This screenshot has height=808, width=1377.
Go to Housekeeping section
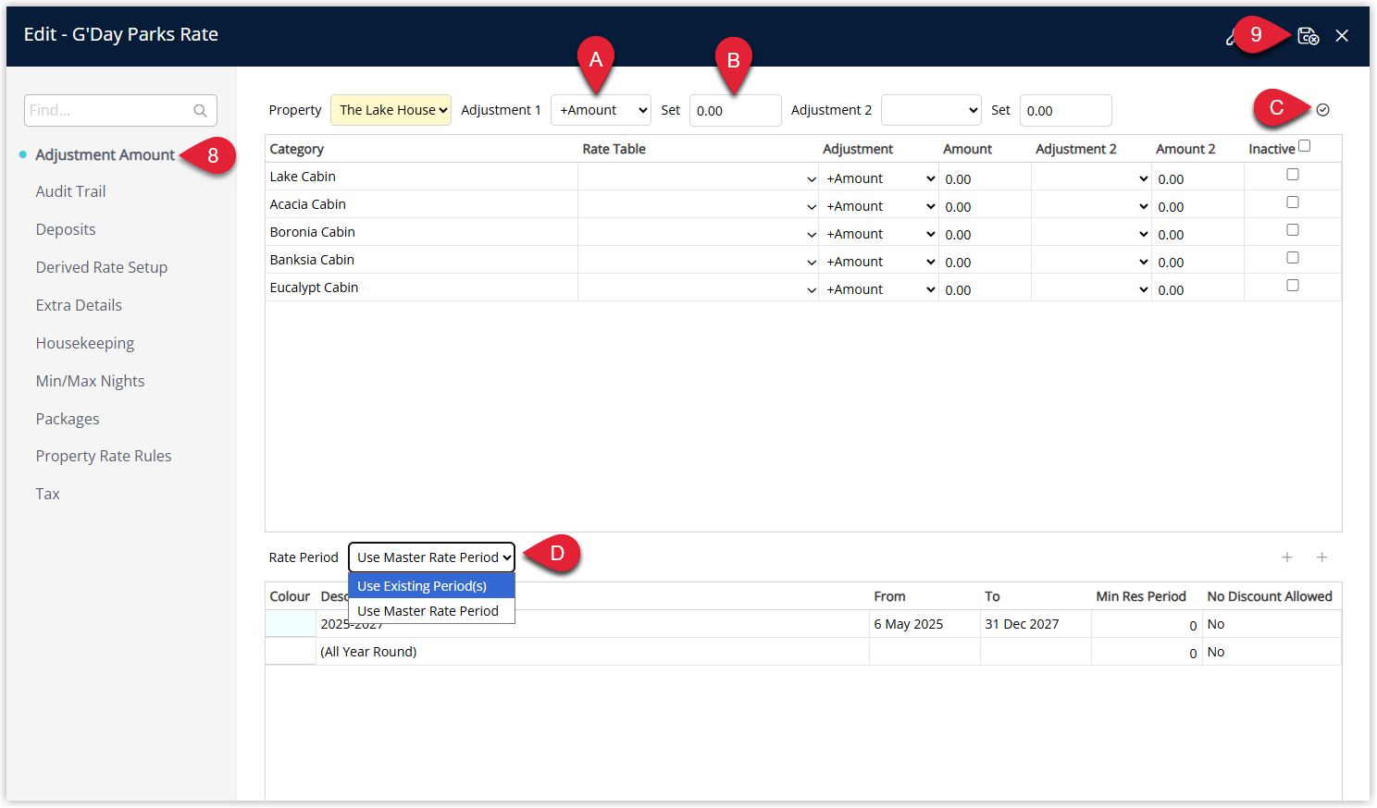(x=85, y=344)
